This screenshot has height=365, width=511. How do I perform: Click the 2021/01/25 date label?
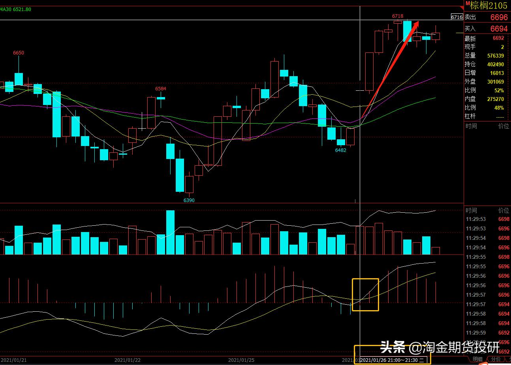pos(241,360)
